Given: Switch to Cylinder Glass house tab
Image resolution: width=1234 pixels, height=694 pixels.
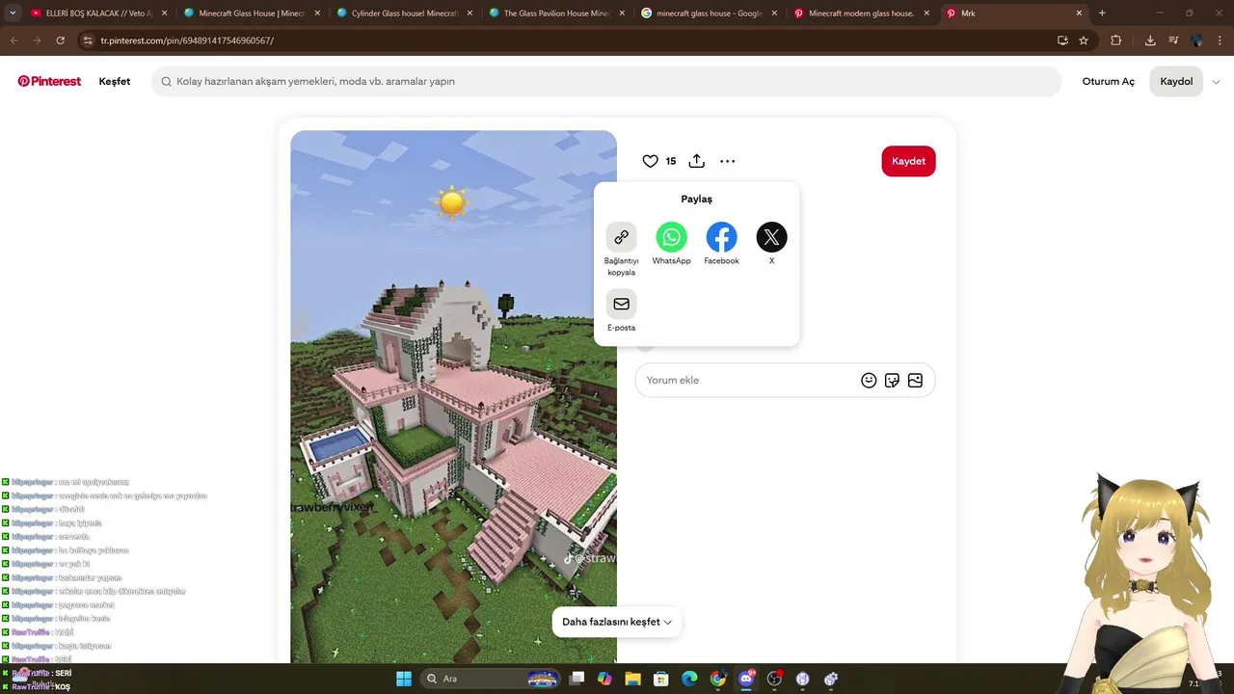Looking at the screenshot, I should pyautogui.click(x=404, y=13).
